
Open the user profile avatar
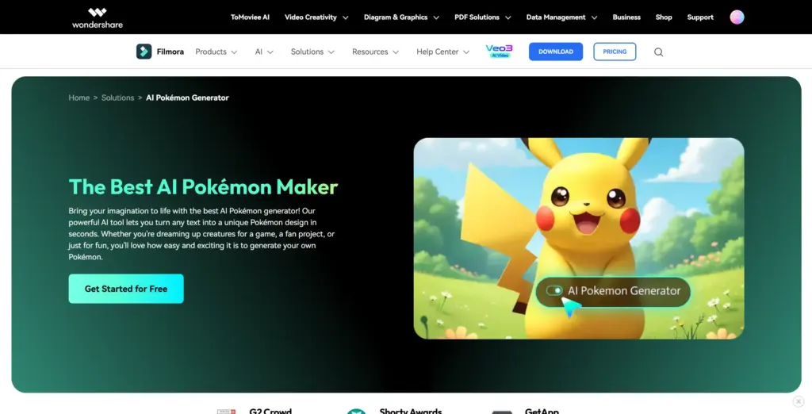(x=737, y=17)
